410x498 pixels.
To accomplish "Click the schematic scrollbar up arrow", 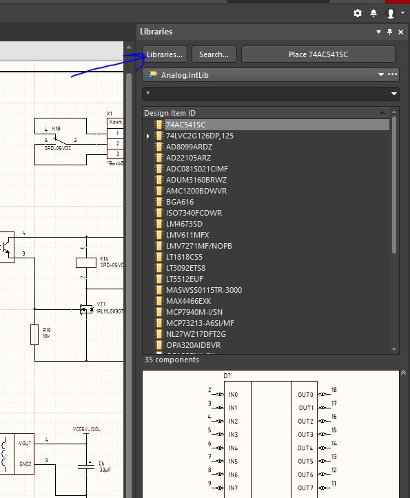I will click(x=129, y=47).
